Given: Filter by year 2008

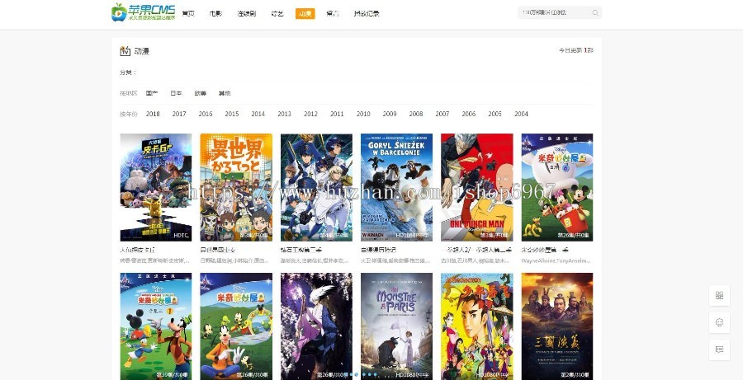Looking at the screenshot, I should (416, 114).
